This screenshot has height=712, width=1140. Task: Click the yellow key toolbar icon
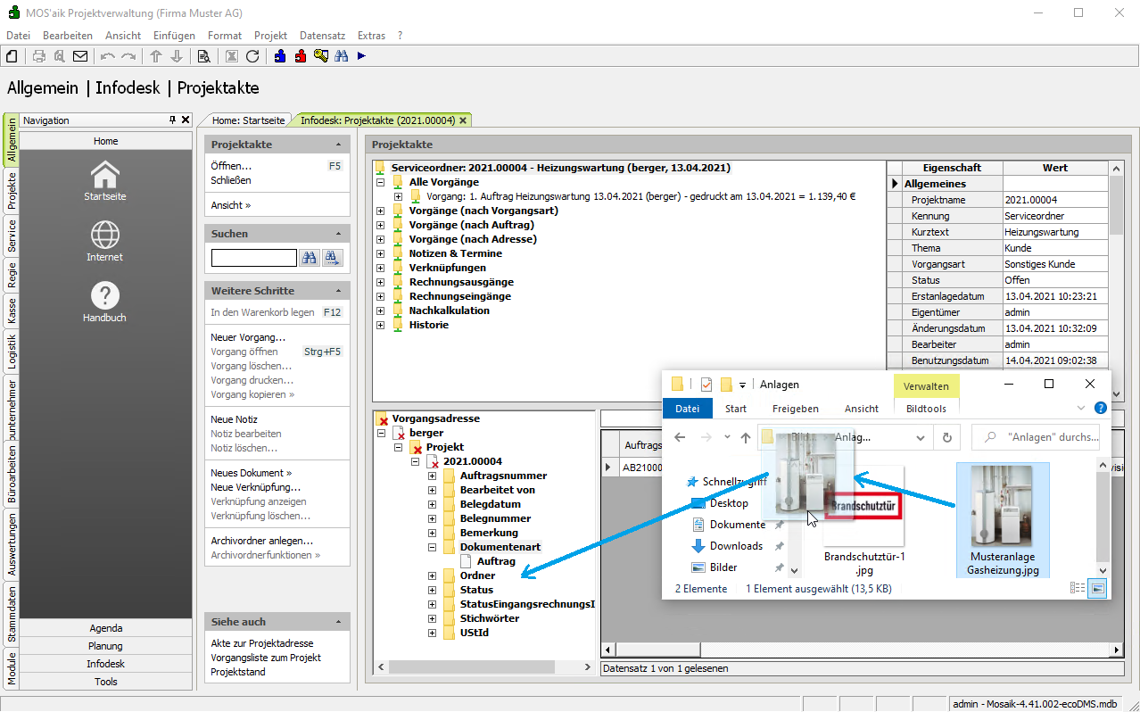click(x=321, y=56)
